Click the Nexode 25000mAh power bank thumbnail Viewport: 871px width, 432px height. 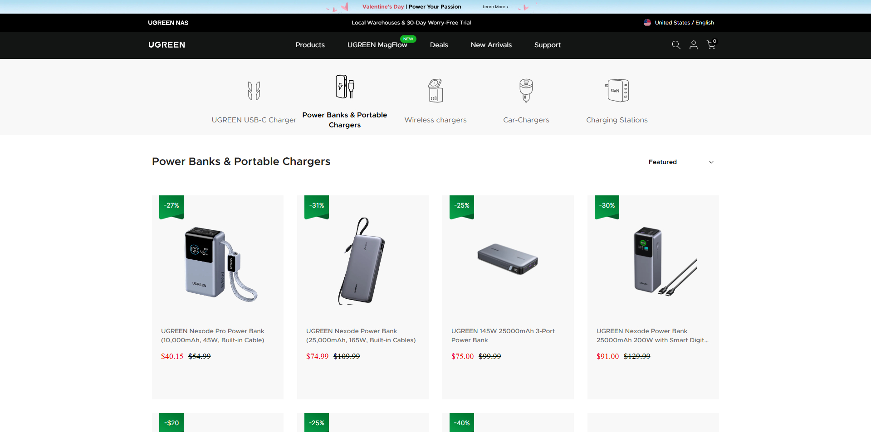363,263
